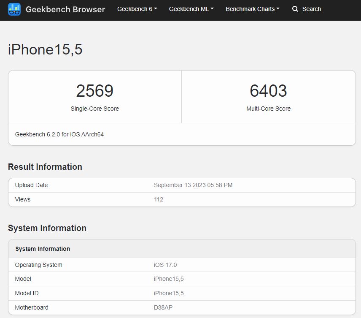Screen dimensions: 361x318
Task: Open the Benchmark Charts dropdown
Action: [252, 9]
